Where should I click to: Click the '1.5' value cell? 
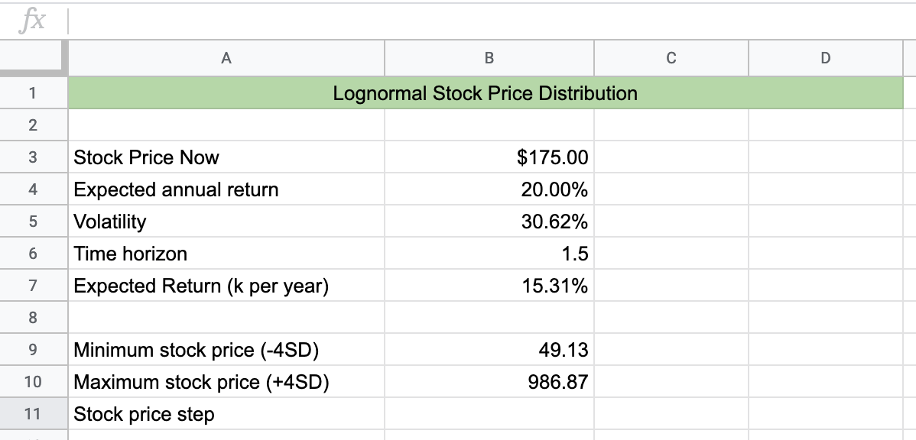[489, 254]
